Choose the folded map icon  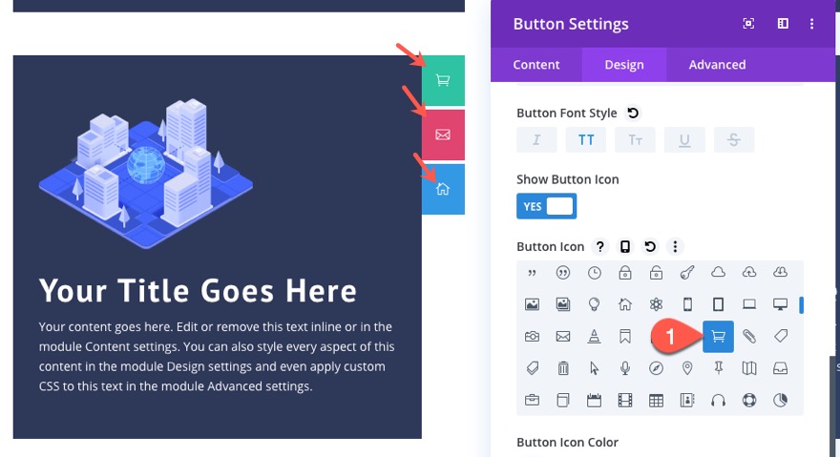(749, 368)
